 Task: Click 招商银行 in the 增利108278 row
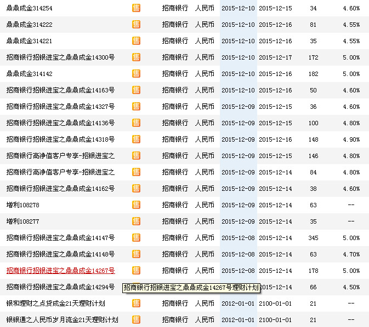tap(175, 205)
